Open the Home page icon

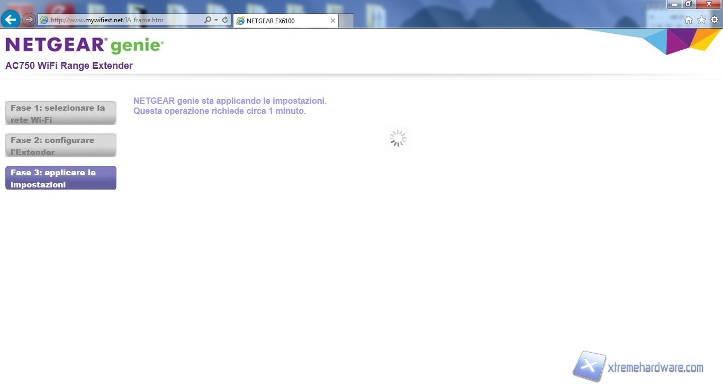pyautogui.click(x=689, y=20)
